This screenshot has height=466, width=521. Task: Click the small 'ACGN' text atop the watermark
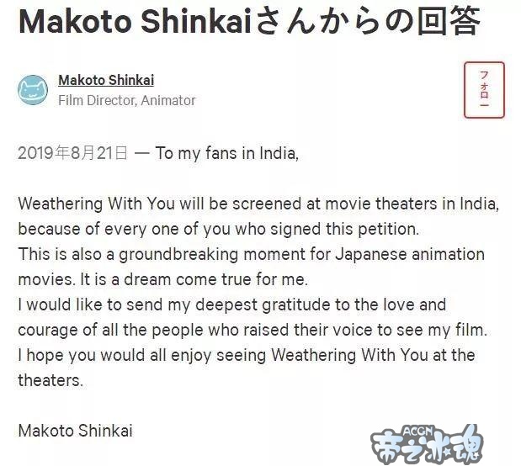[x=418, y=432]
